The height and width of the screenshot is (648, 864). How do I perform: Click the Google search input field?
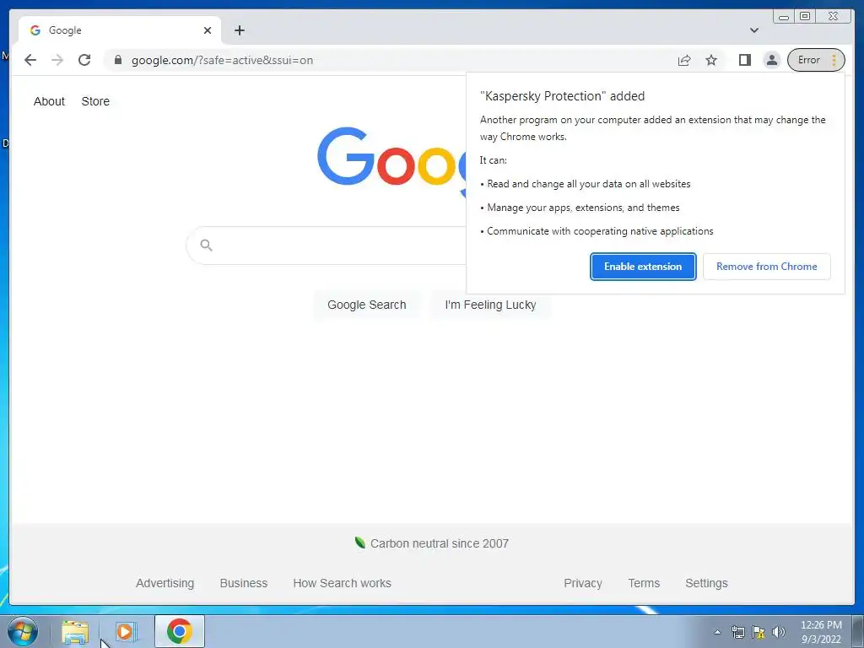[328, 246]
